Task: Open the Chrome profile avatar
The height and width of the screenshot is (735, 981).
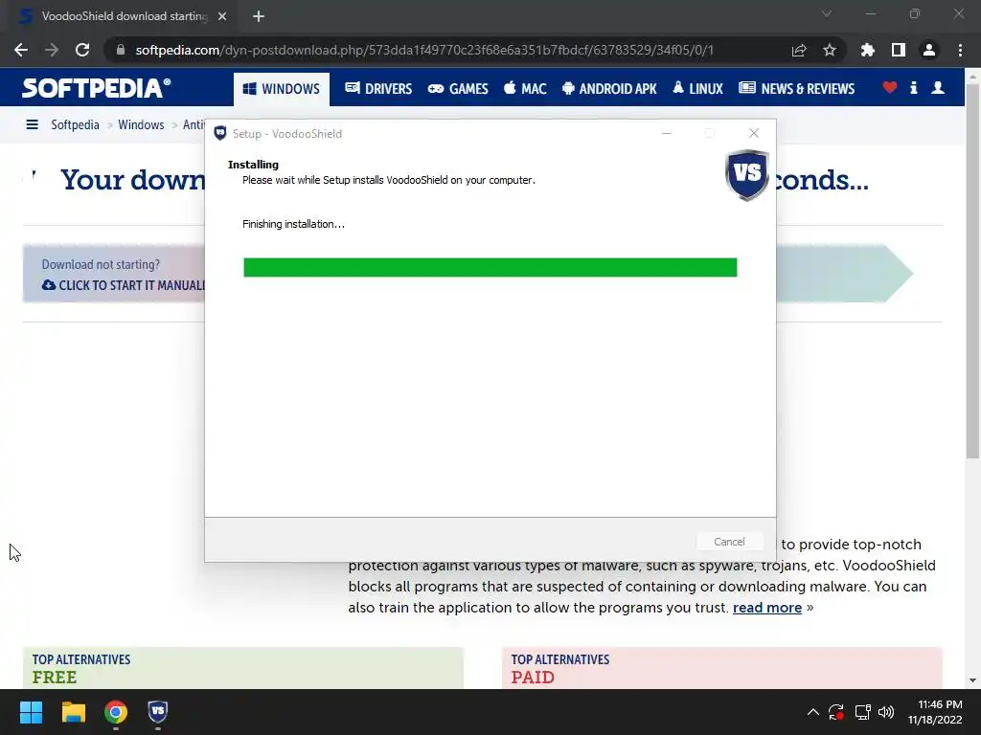Action: pos(929,50)
